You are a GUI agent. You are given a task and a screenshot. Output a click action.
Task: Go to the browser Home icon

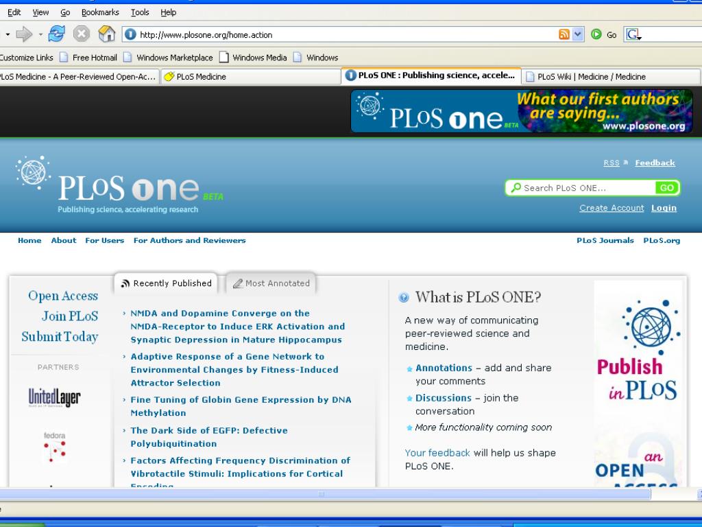(x=106, y=34)
